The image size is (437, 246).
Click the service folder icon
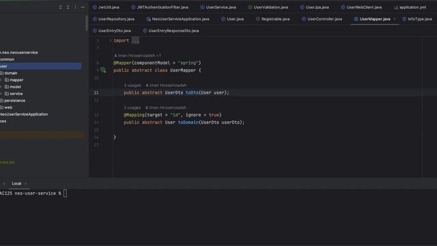[7, 94]
